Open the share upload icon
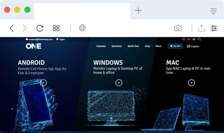The height and width of the screenshot is (133, 224). (202, 28)
